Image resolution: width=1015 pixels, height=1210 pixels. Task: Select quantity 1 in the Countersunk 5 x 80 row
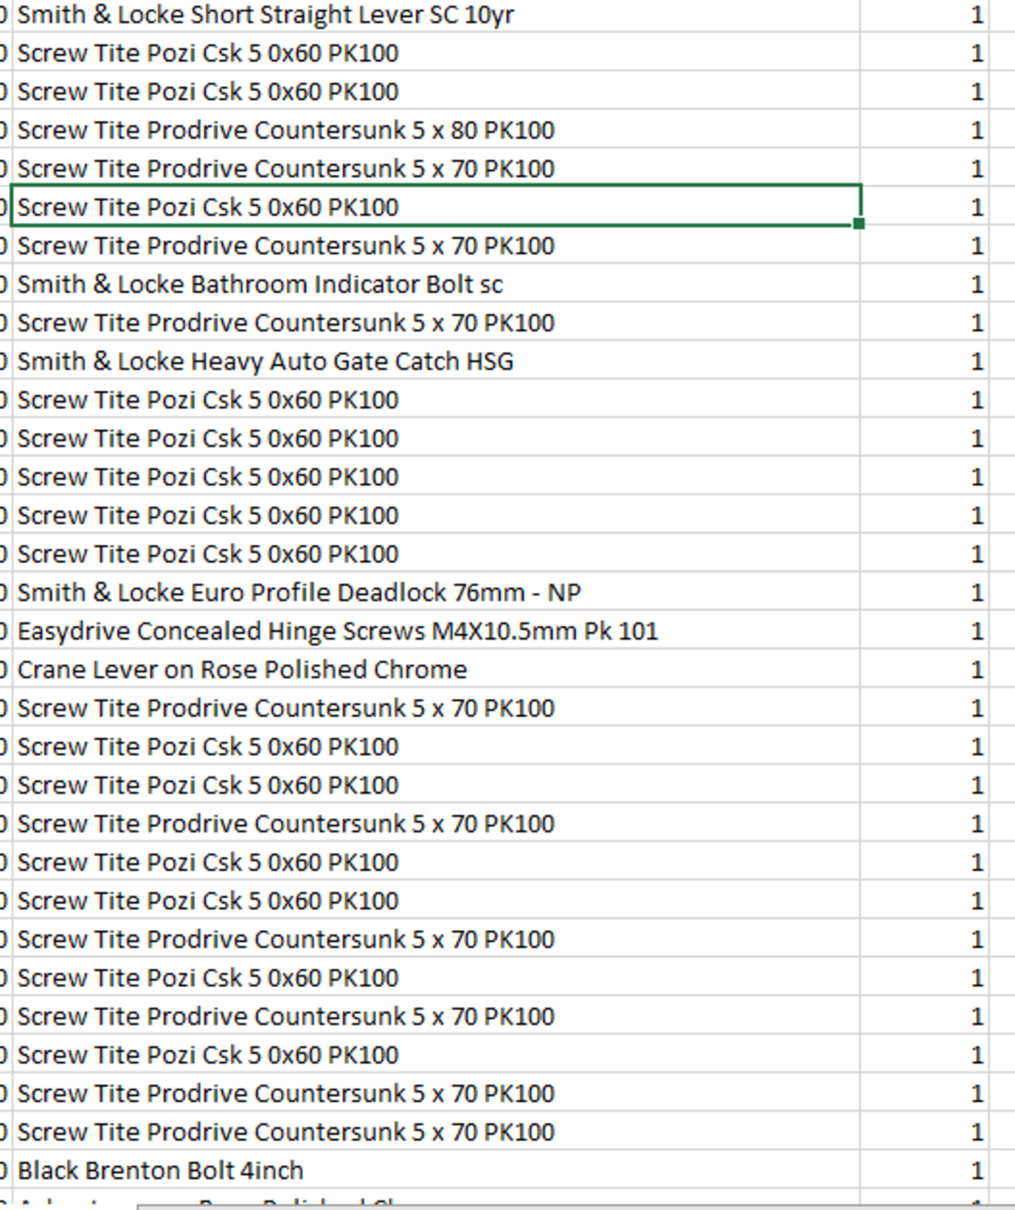[924, 129]
